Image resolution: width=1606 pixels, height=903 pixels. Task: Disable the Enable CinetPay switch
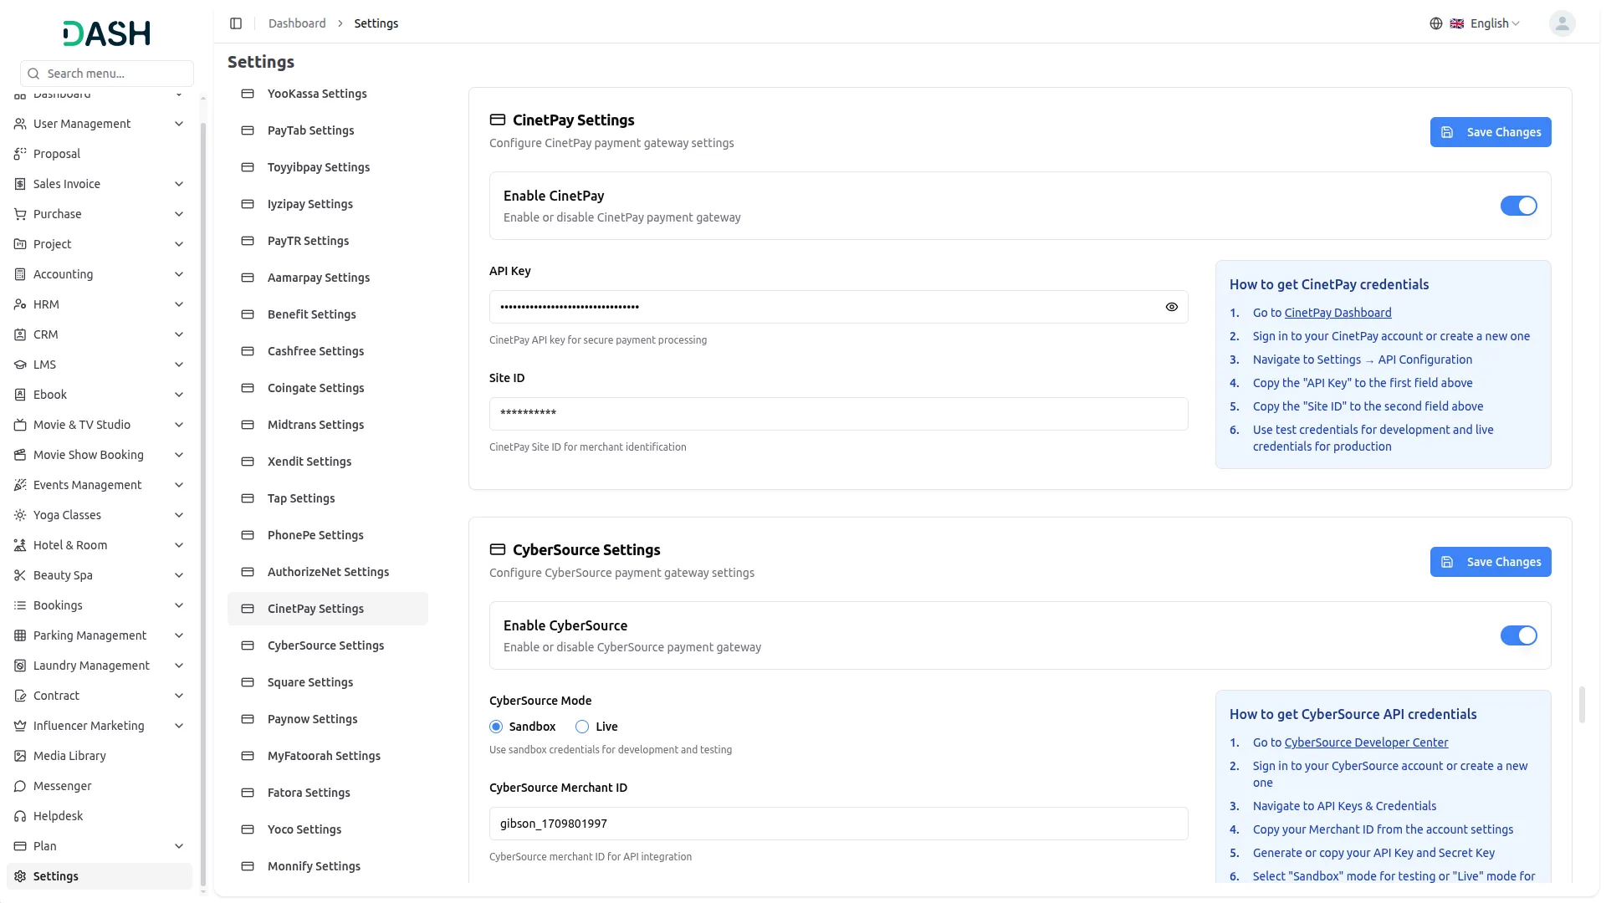point(1518,206)
